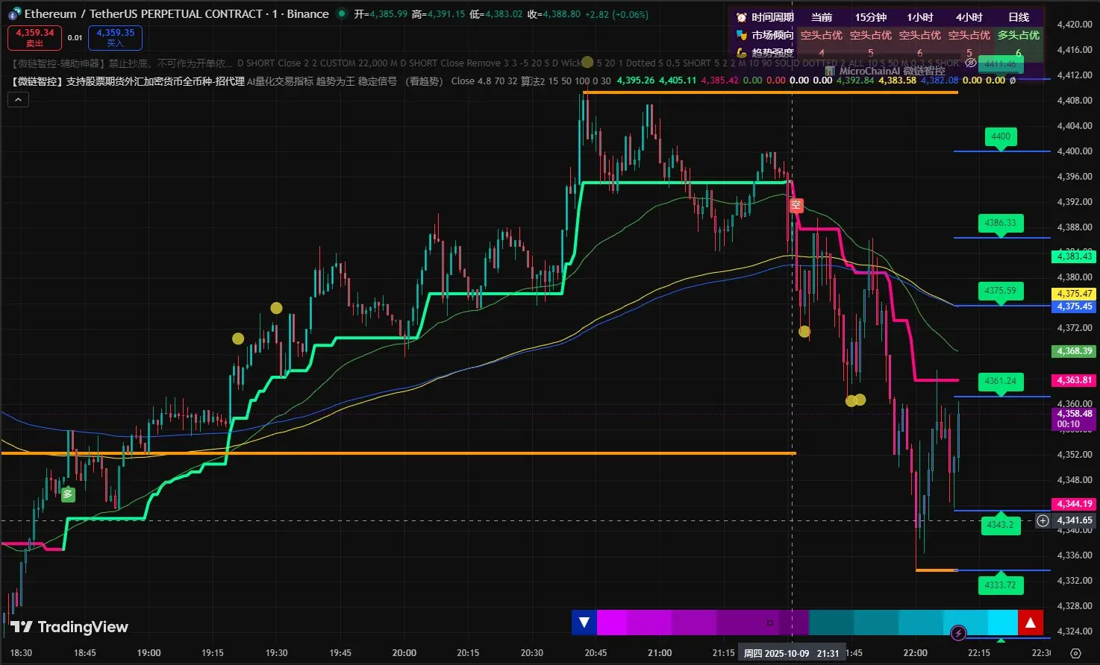This screenshot has height=665, width=1100.
Task: Click the blue down-triangle end of the trend bar
Action: pyautogui.click(x=584, y=623)
